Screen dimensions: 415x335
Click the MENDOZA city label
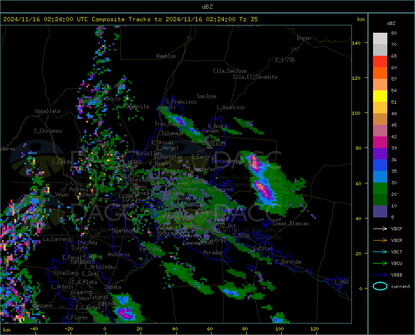[x=123, y=169]
